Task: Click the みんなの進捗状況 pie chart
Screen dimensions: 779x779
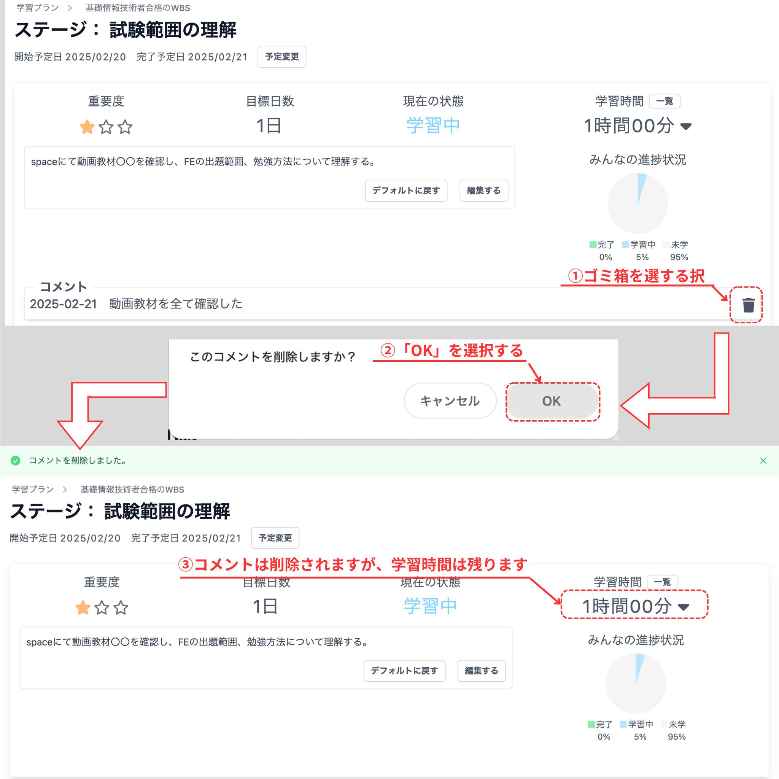Action: 638,203
